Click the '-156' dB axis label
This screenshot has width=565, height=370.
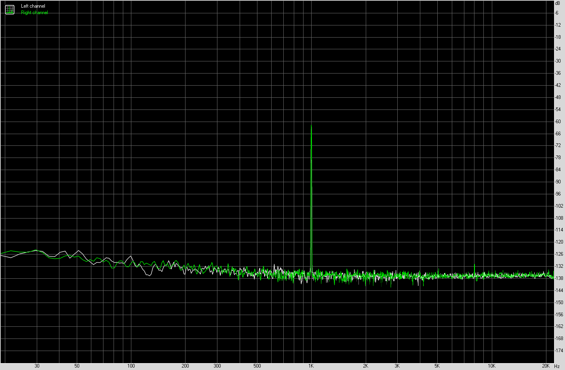click(559, 314)
